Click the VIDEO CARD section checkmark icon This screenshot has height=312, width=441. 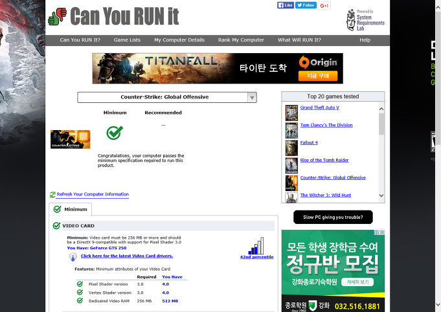pyautogui.click(x=56, y=225)
